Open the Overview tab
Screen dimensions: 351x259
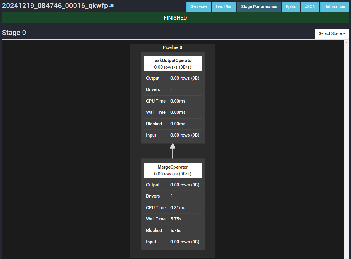(199, 7)
